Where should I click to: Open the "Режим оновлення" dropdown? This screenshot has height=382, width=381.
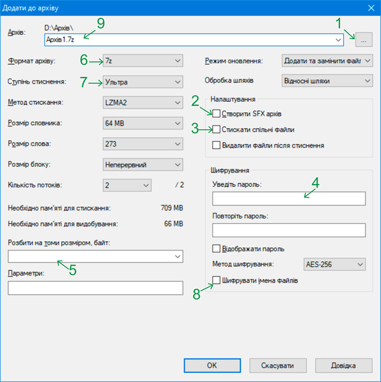pos(327,61)
